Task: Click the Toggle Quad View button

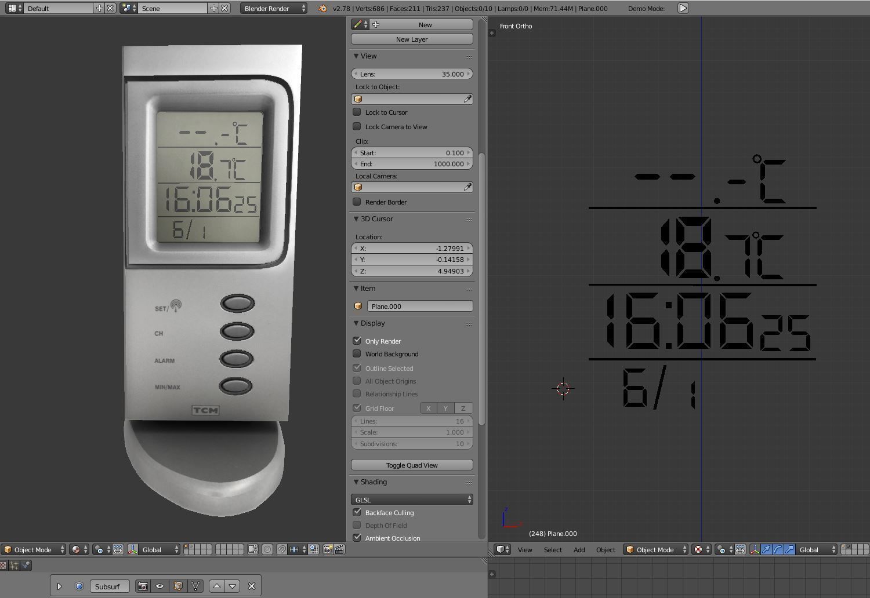Action: coord(412,465)
